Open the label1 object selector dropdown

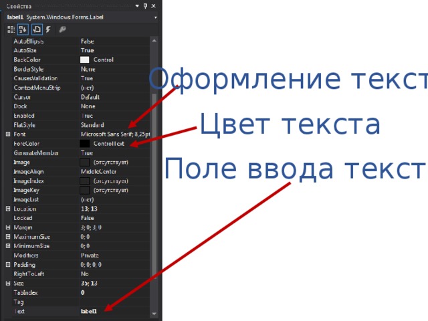(155, 17)
